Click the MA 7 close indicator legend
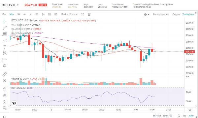The height and width of the screenshot is (118, 198). click(26, 25)
